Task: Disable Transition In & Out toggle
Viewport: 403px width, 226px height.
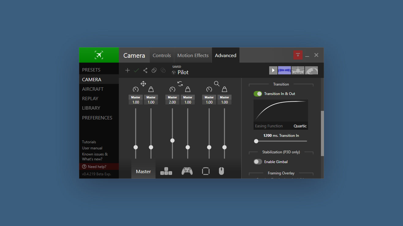Action: (258, 94)
